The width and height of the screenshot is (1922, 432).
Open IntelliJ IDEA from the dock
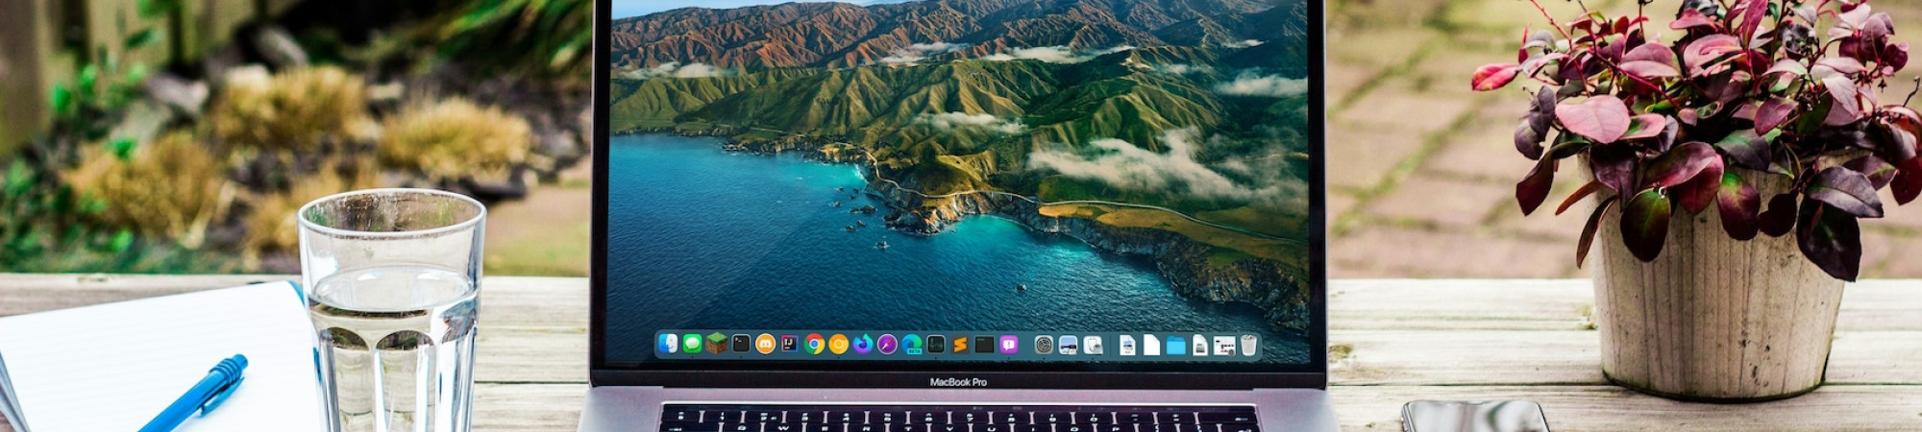789,344
